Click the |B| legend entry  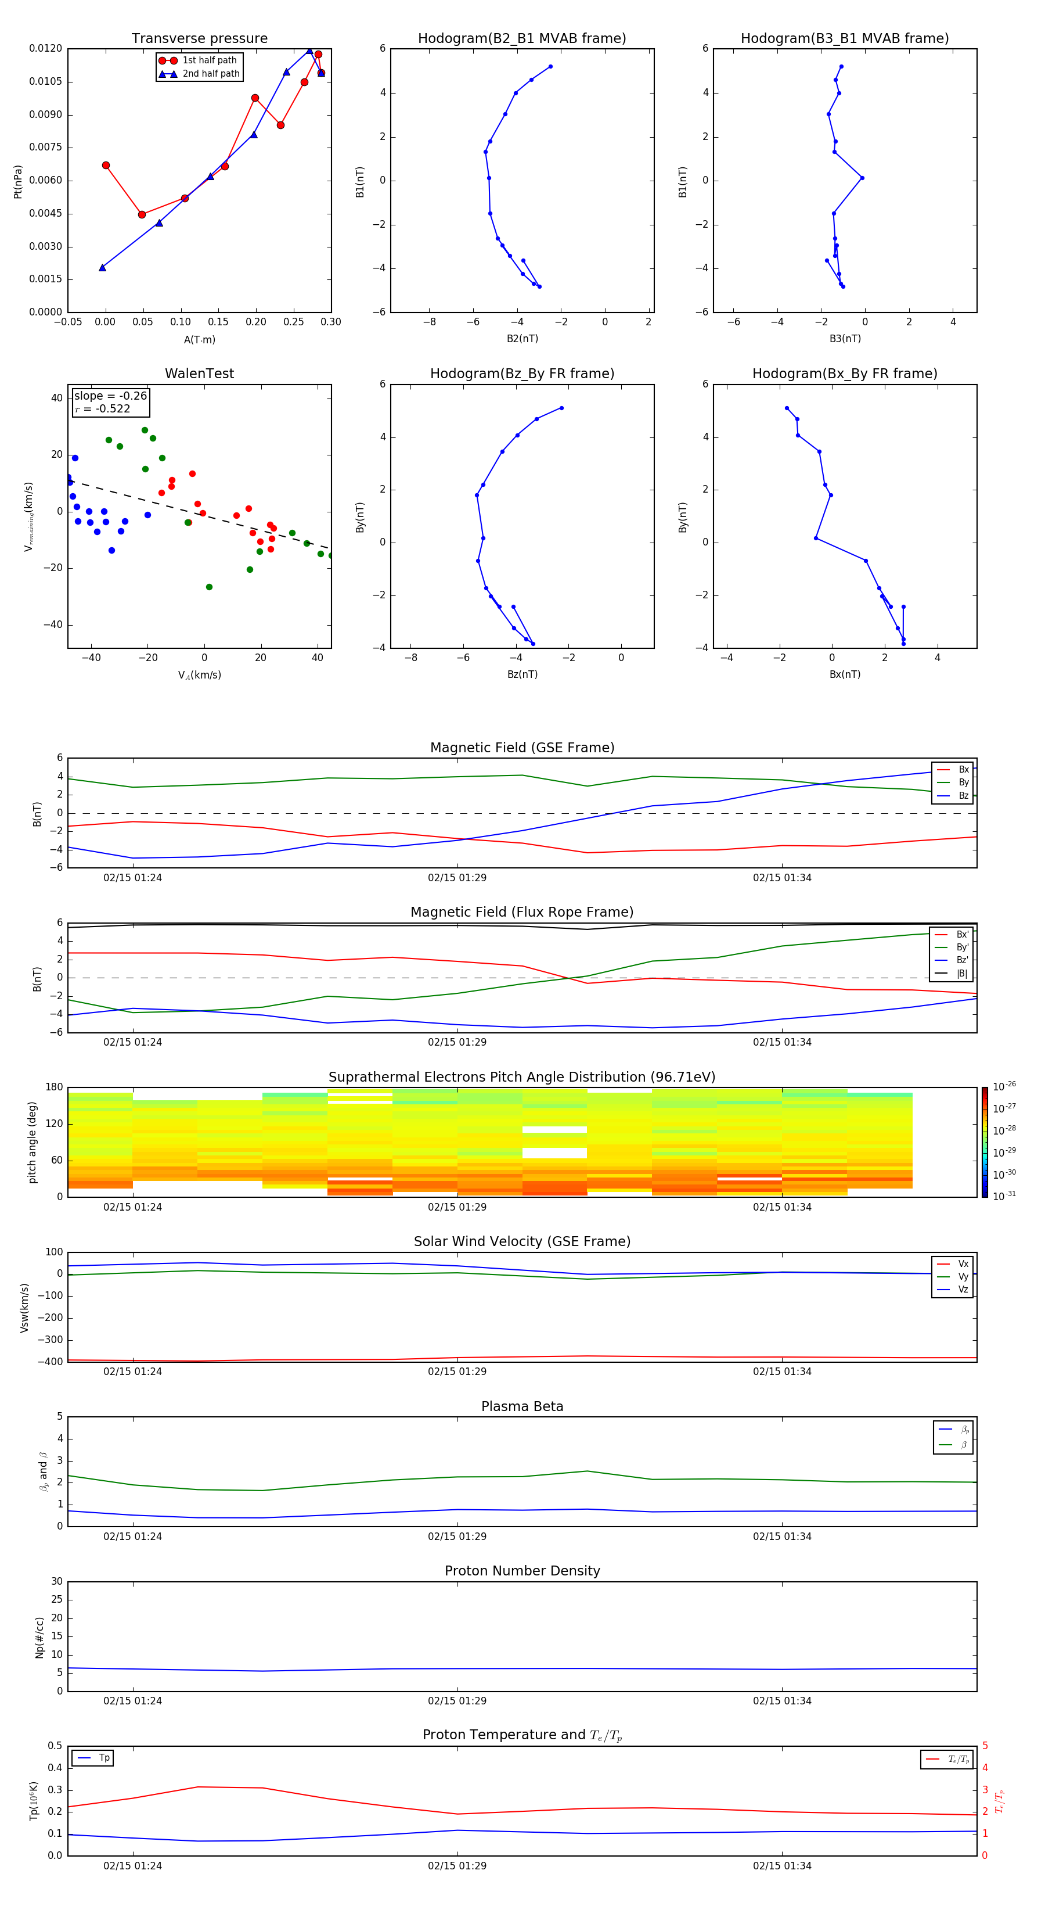pos(952,974)
